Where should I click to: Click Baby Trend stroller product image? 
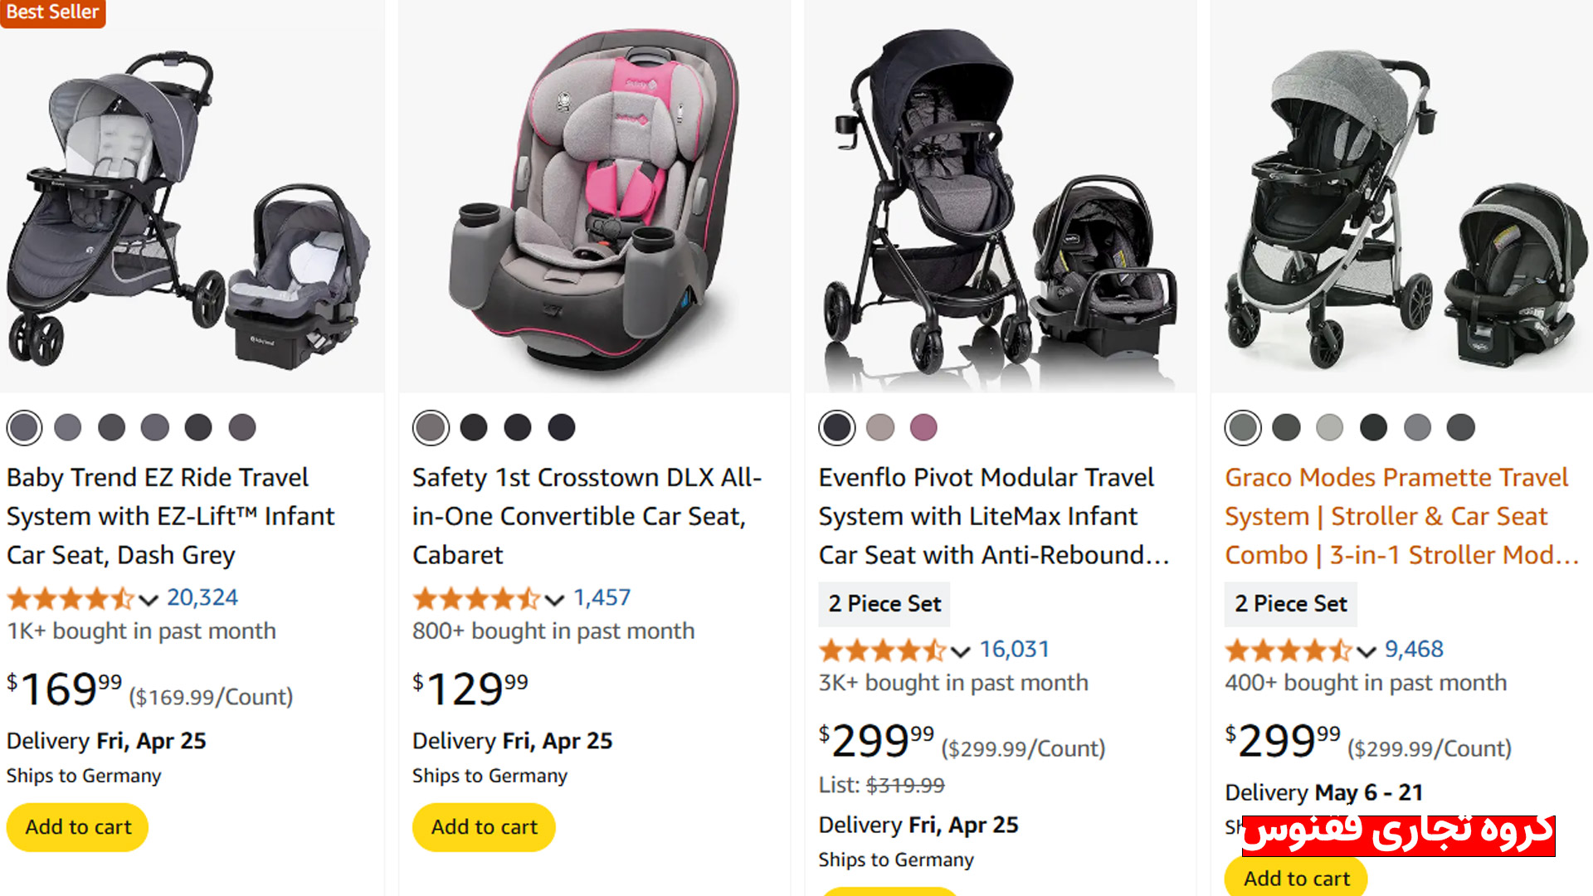click(x=191, y=207)
